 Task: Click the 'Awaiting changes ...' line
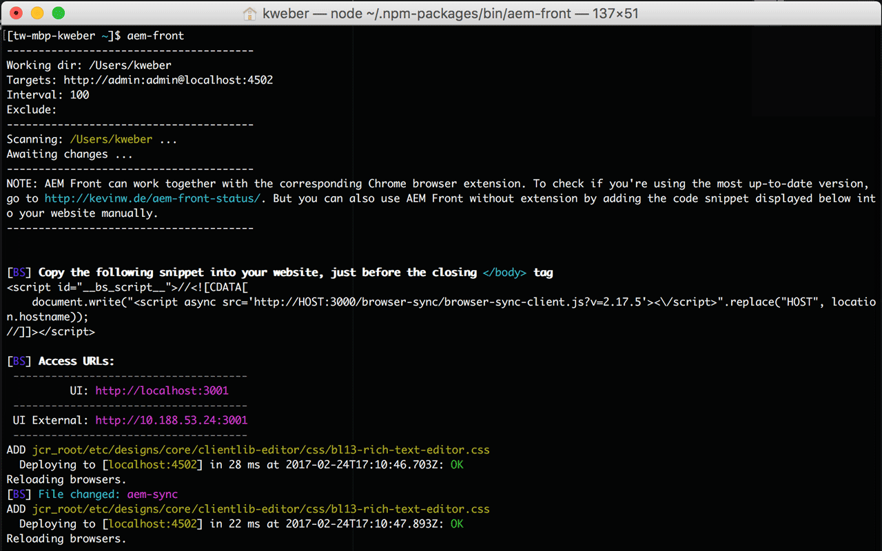point(70,154)
